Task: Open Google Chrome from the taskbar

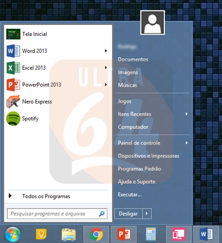Action: click(96, 234)
